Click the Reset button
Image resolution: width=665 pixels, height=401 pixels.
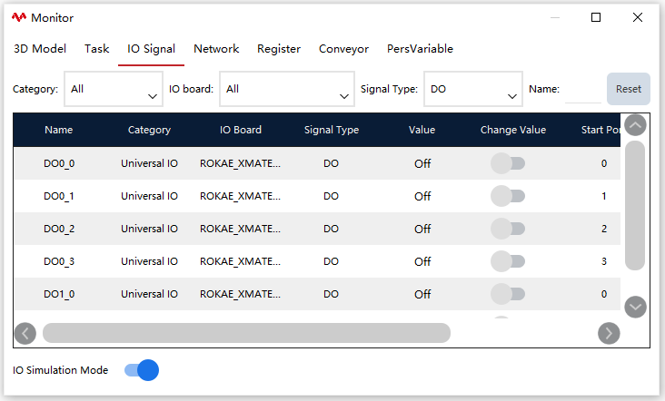pos(629,89)
